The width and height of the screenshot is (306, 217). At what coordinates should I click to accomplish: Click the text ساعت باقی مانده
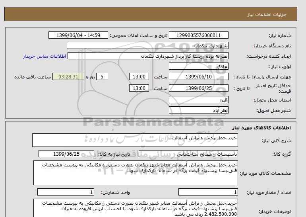[x=33, y=77]
